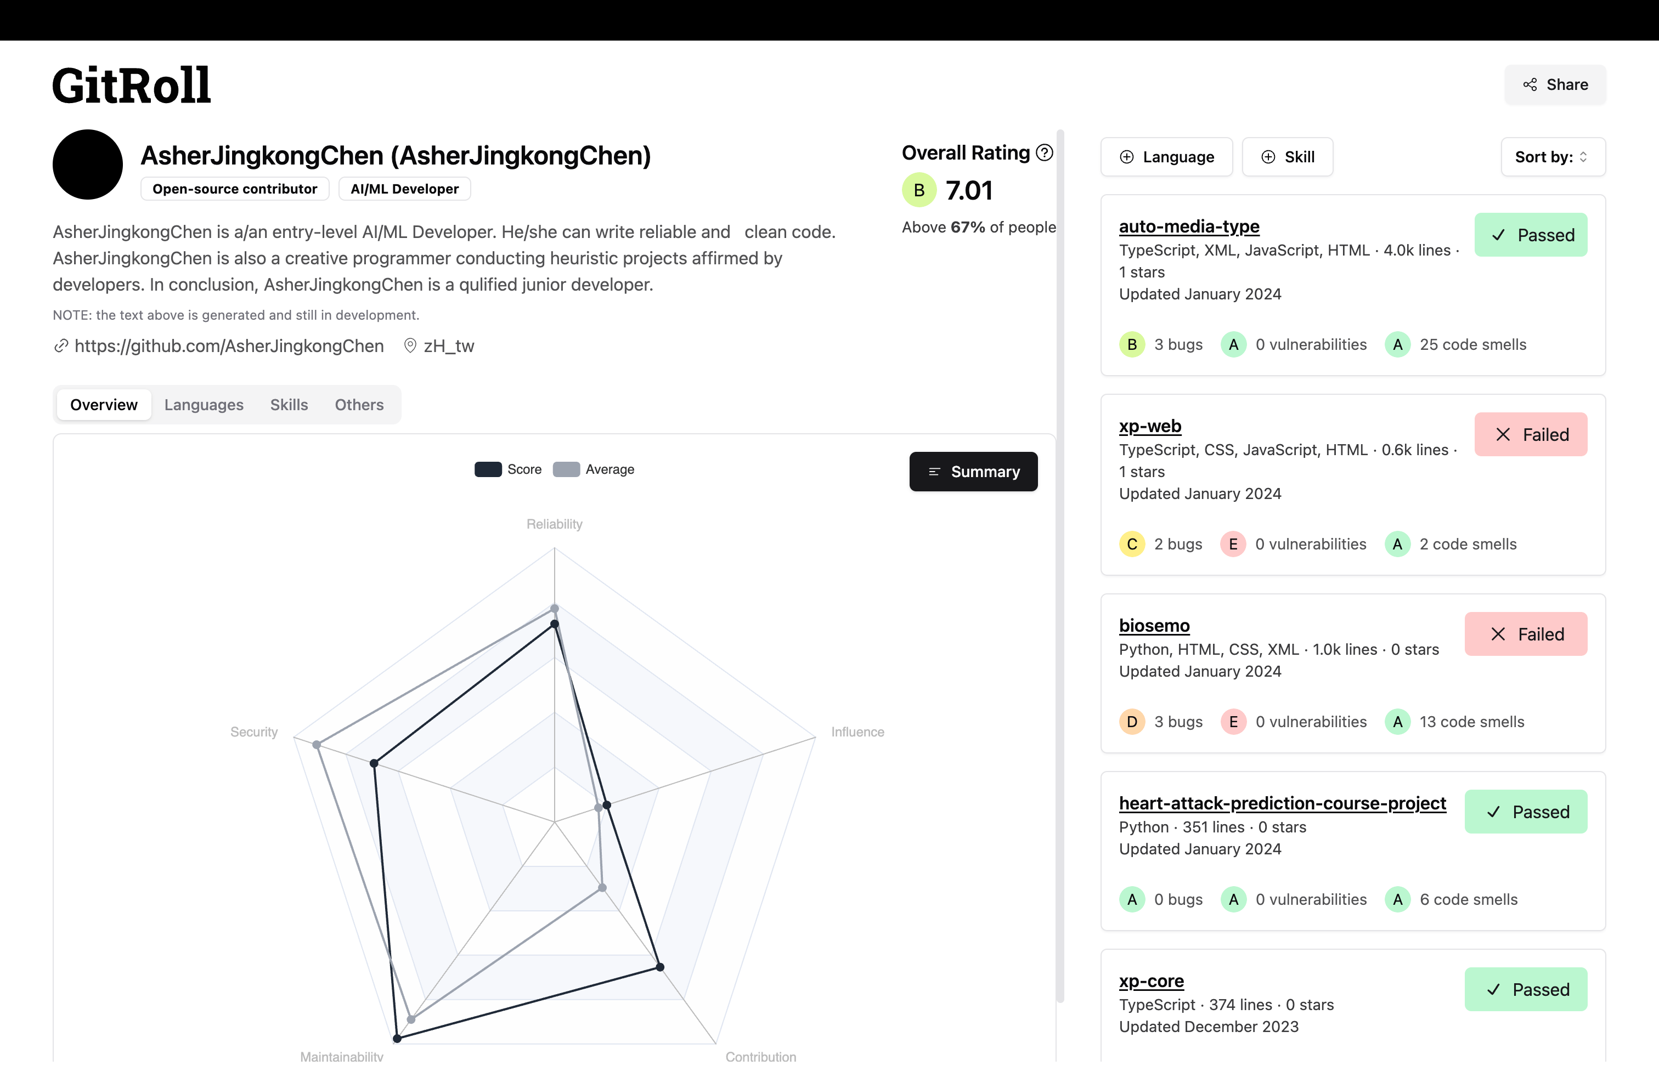Open the Sort by dropdown

point(1553,157)
